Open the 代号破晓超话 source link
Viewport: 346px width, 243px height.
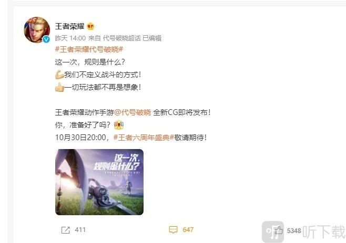point(122,38)
